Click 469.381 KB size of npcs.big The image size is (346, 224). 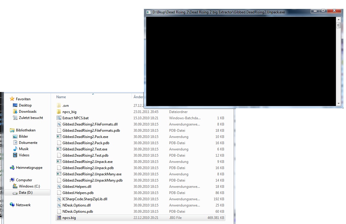point(216,218)
